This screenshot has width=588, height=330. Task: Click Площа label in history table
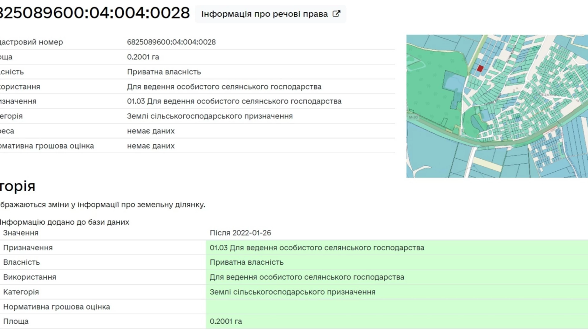(16, 321)
